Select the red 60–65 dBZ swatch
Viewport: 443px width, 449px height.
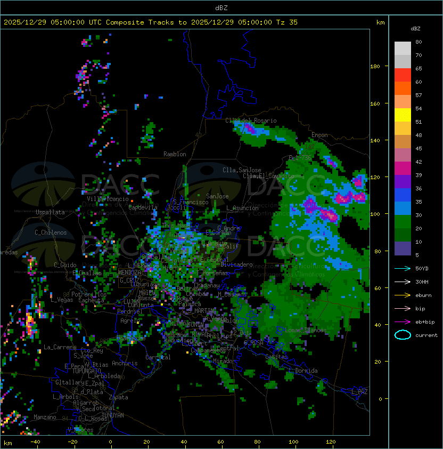coord(403,75)
